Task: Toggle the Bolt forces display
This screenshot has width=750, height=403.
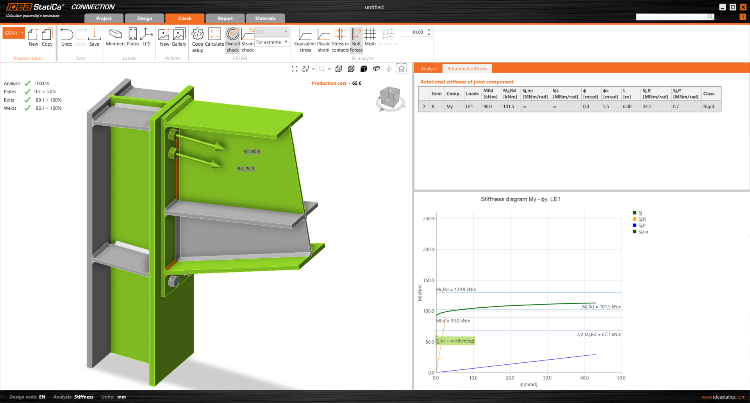Action: coord(356,39)
